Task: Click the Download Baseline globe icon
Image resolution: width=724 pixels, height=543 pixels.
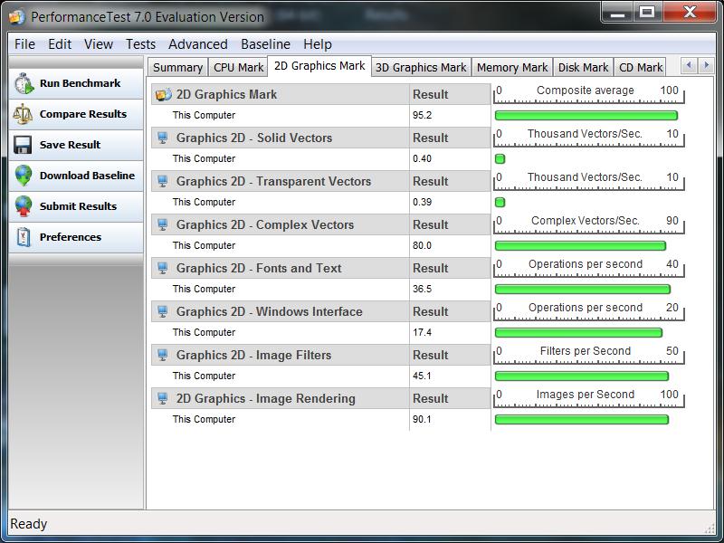Action: pos(24,176)
